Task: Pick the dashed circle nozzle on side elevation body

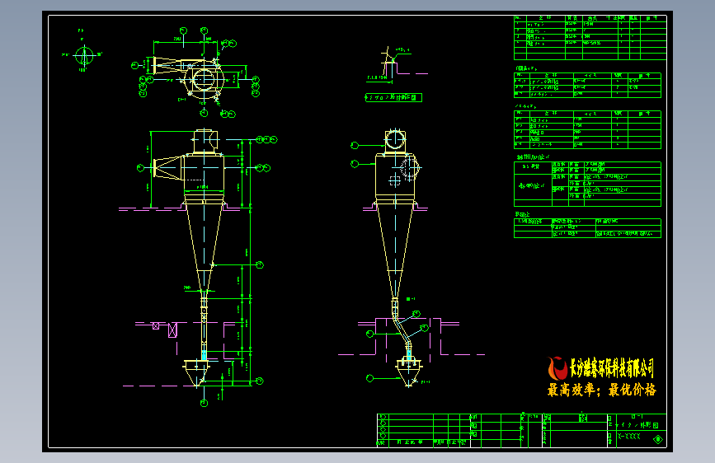Action: tap(408, 168)
